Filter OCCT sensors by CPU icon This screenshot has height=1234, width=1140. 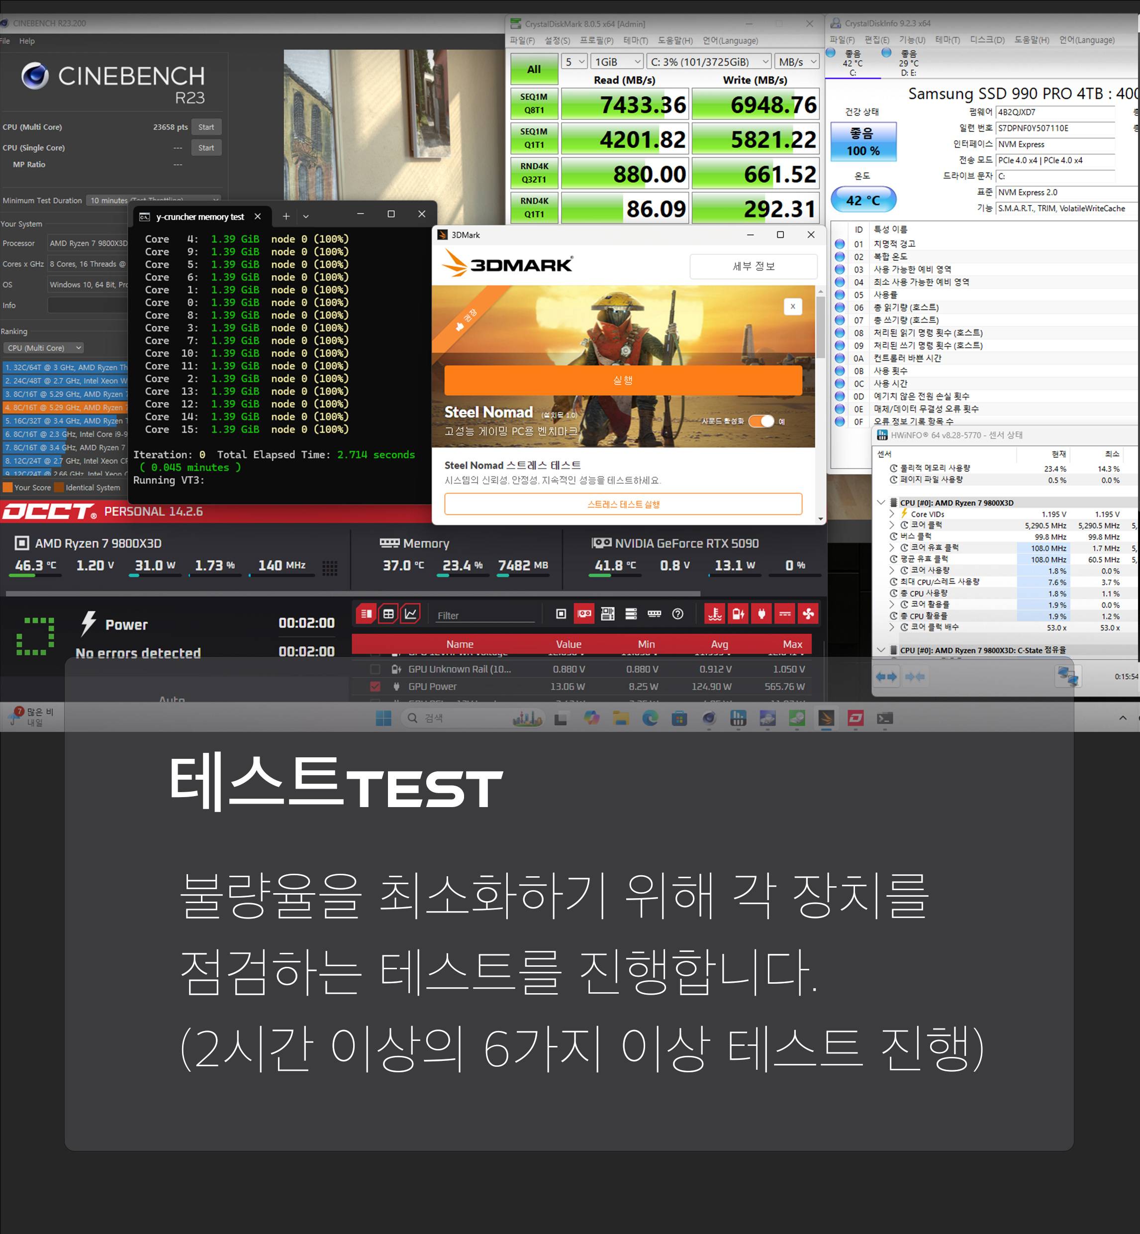561,614
